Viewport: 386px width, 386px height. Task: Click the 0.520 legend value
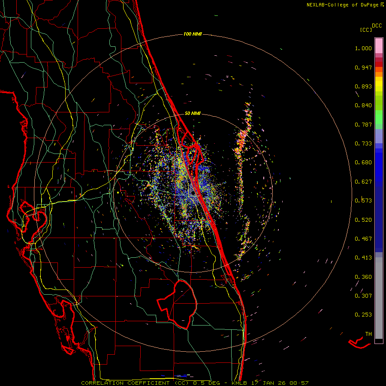click(363, 220)
